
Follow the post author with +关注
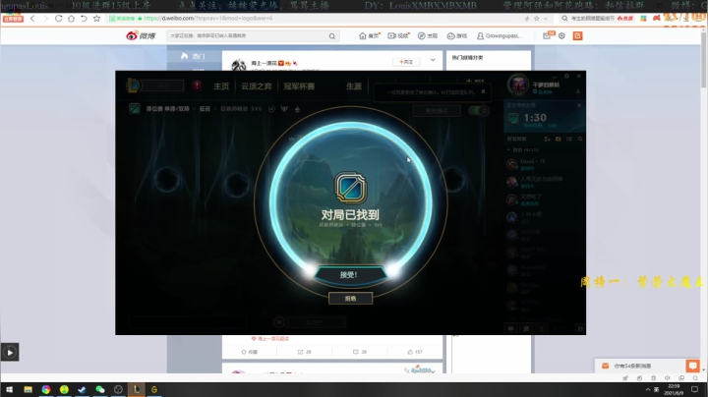pos(406,62)
